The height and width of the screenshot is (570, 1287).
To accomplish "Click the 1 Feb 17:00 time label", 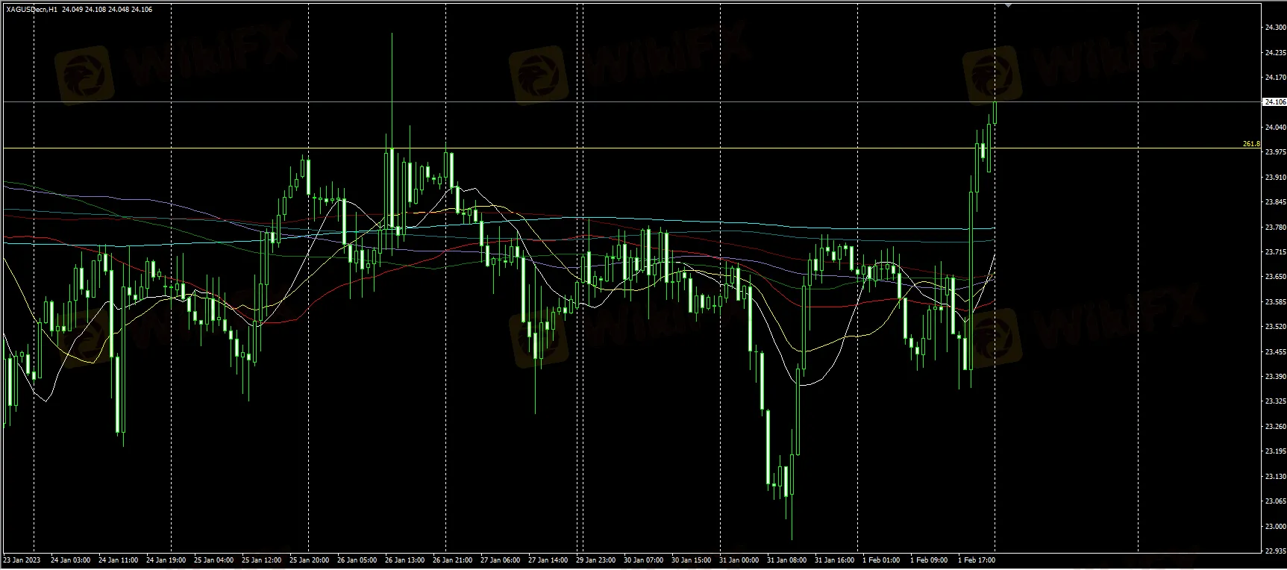I will tap(977, 560).
